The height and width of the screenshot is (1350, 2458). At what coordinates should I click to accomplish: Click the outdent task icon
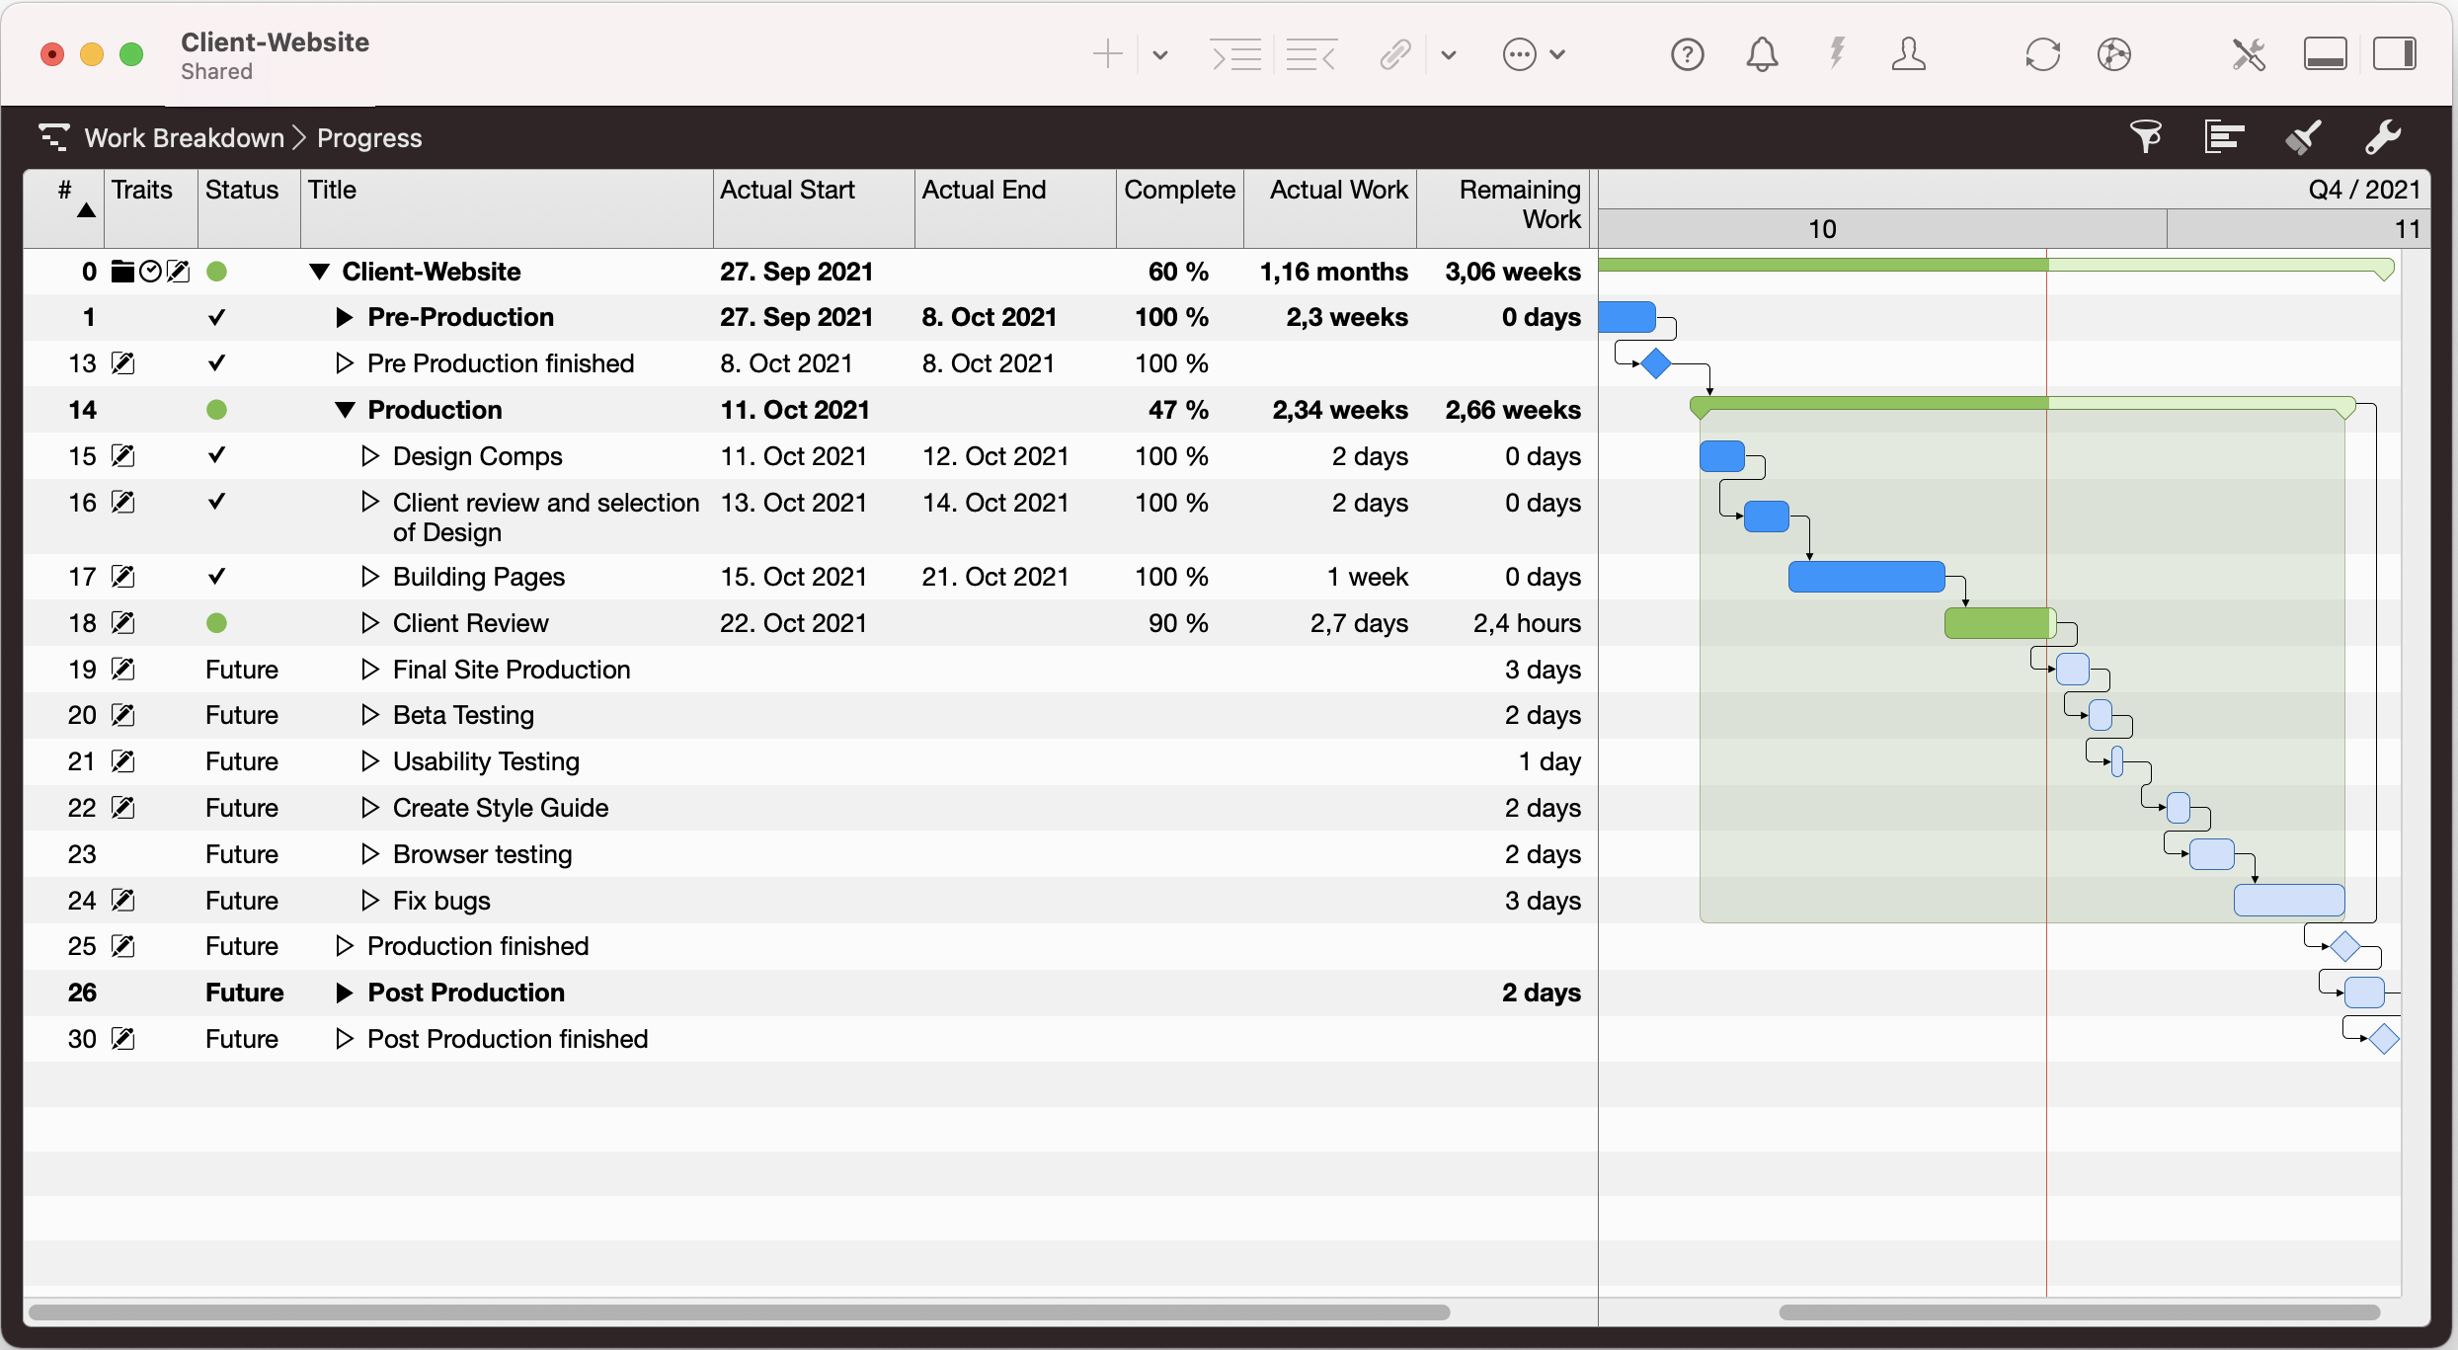1311,55
